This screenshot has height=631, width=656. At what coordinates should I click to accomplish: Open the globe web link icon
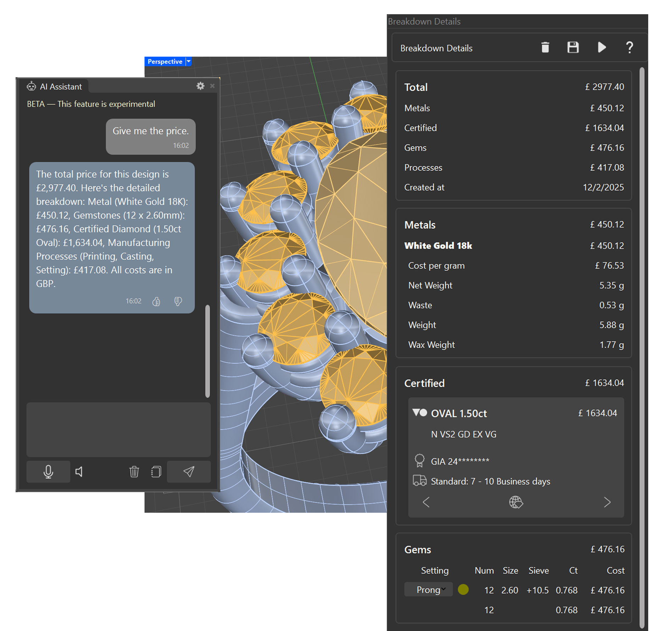point(516,502)
